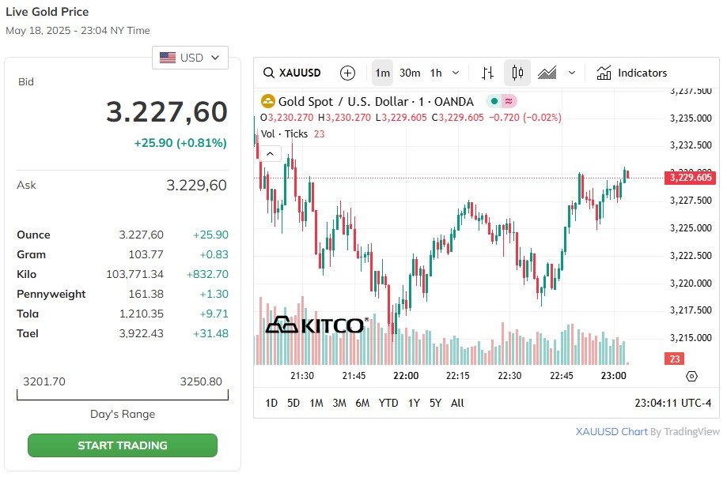Click the green market status dot
This screenshot has height=477, width=727.
(x=494, y=101)
